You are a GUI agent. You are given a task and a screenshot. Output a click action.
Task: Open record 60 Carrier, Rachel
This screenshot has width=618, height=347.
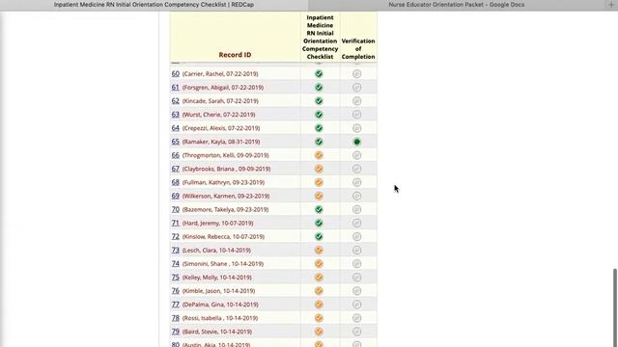point(176,73)
